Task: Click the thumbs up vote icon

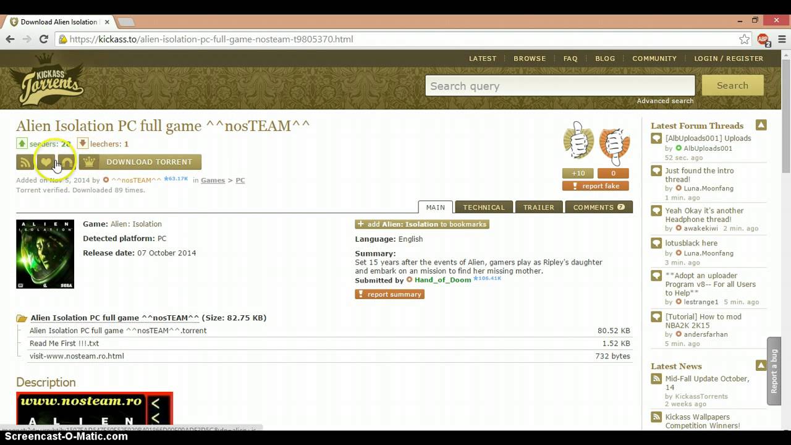Action: point(579,142)
